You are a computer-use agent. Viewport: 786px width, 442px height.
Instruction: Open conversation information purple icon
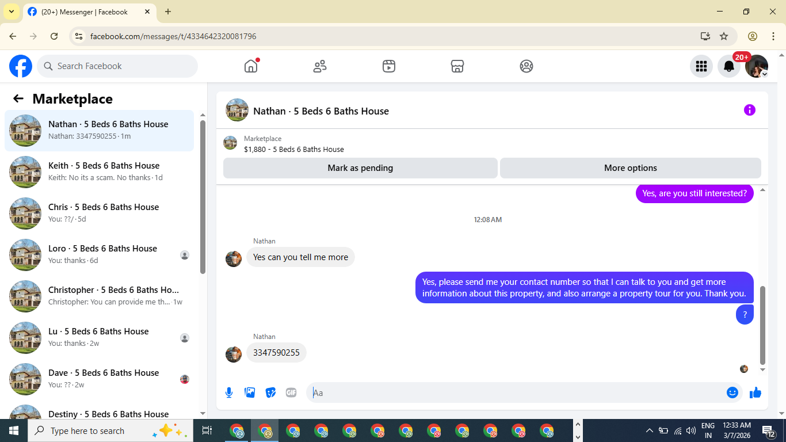pyautogui.click(x=749, y=110)
